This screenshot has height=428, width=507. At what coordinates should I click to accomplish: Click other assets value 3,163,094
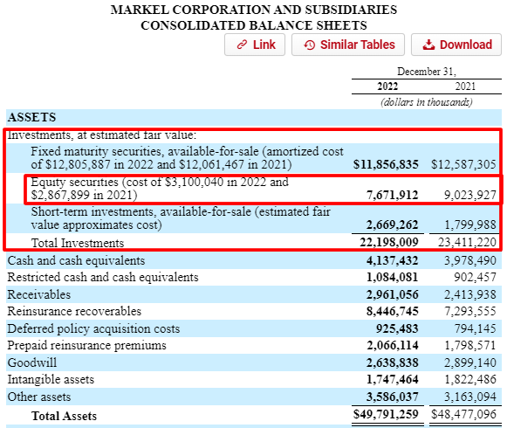click(x=470, y=397)
